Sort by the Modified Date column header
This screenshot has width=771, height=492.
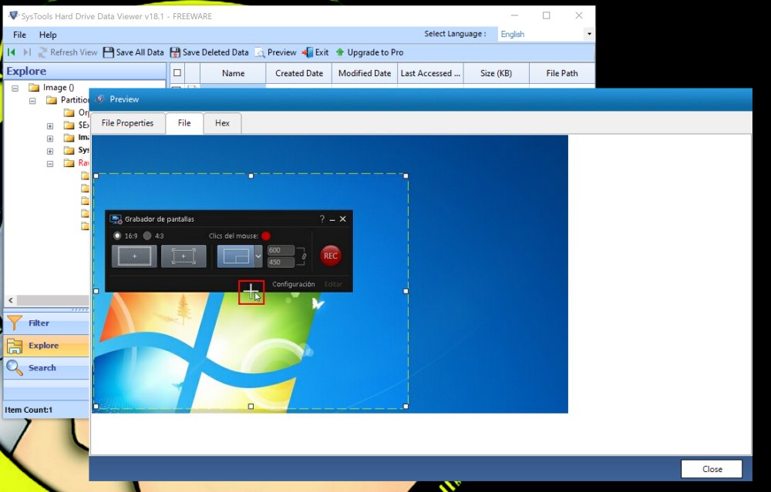click(365, 73)
